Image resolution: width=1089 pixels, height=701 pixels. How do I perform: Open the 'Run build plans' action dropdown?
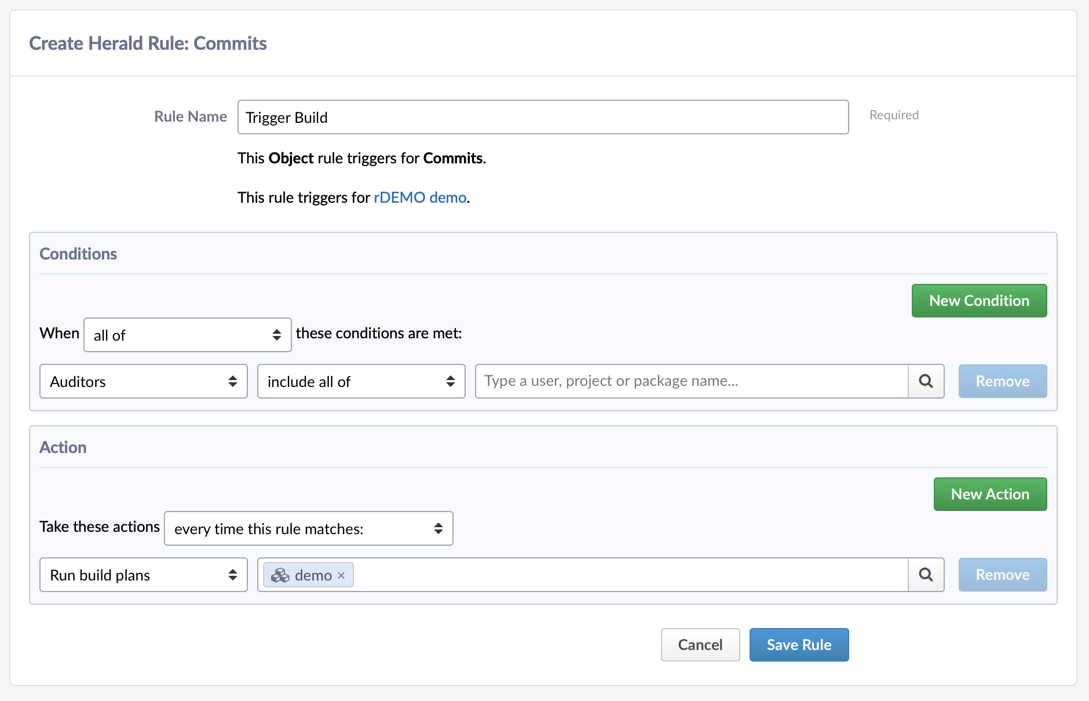tap(143, 575)
